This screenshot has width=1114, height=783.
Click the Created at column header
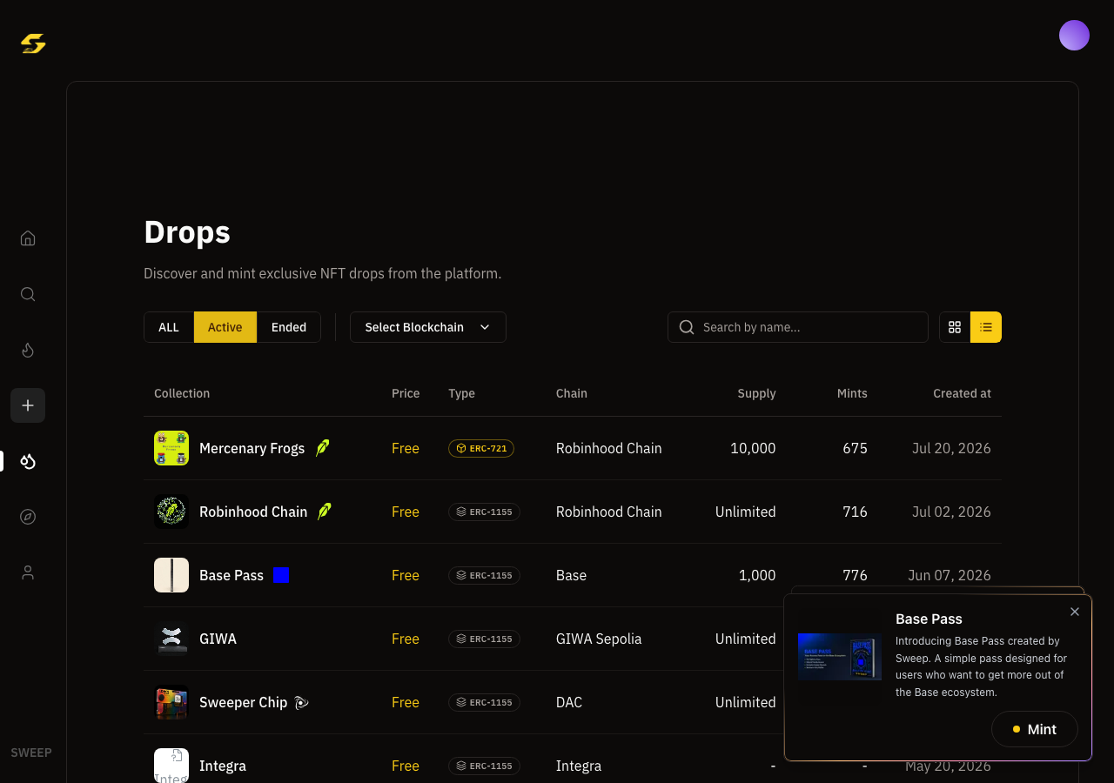pyautogui.click(x=962, y=393)
